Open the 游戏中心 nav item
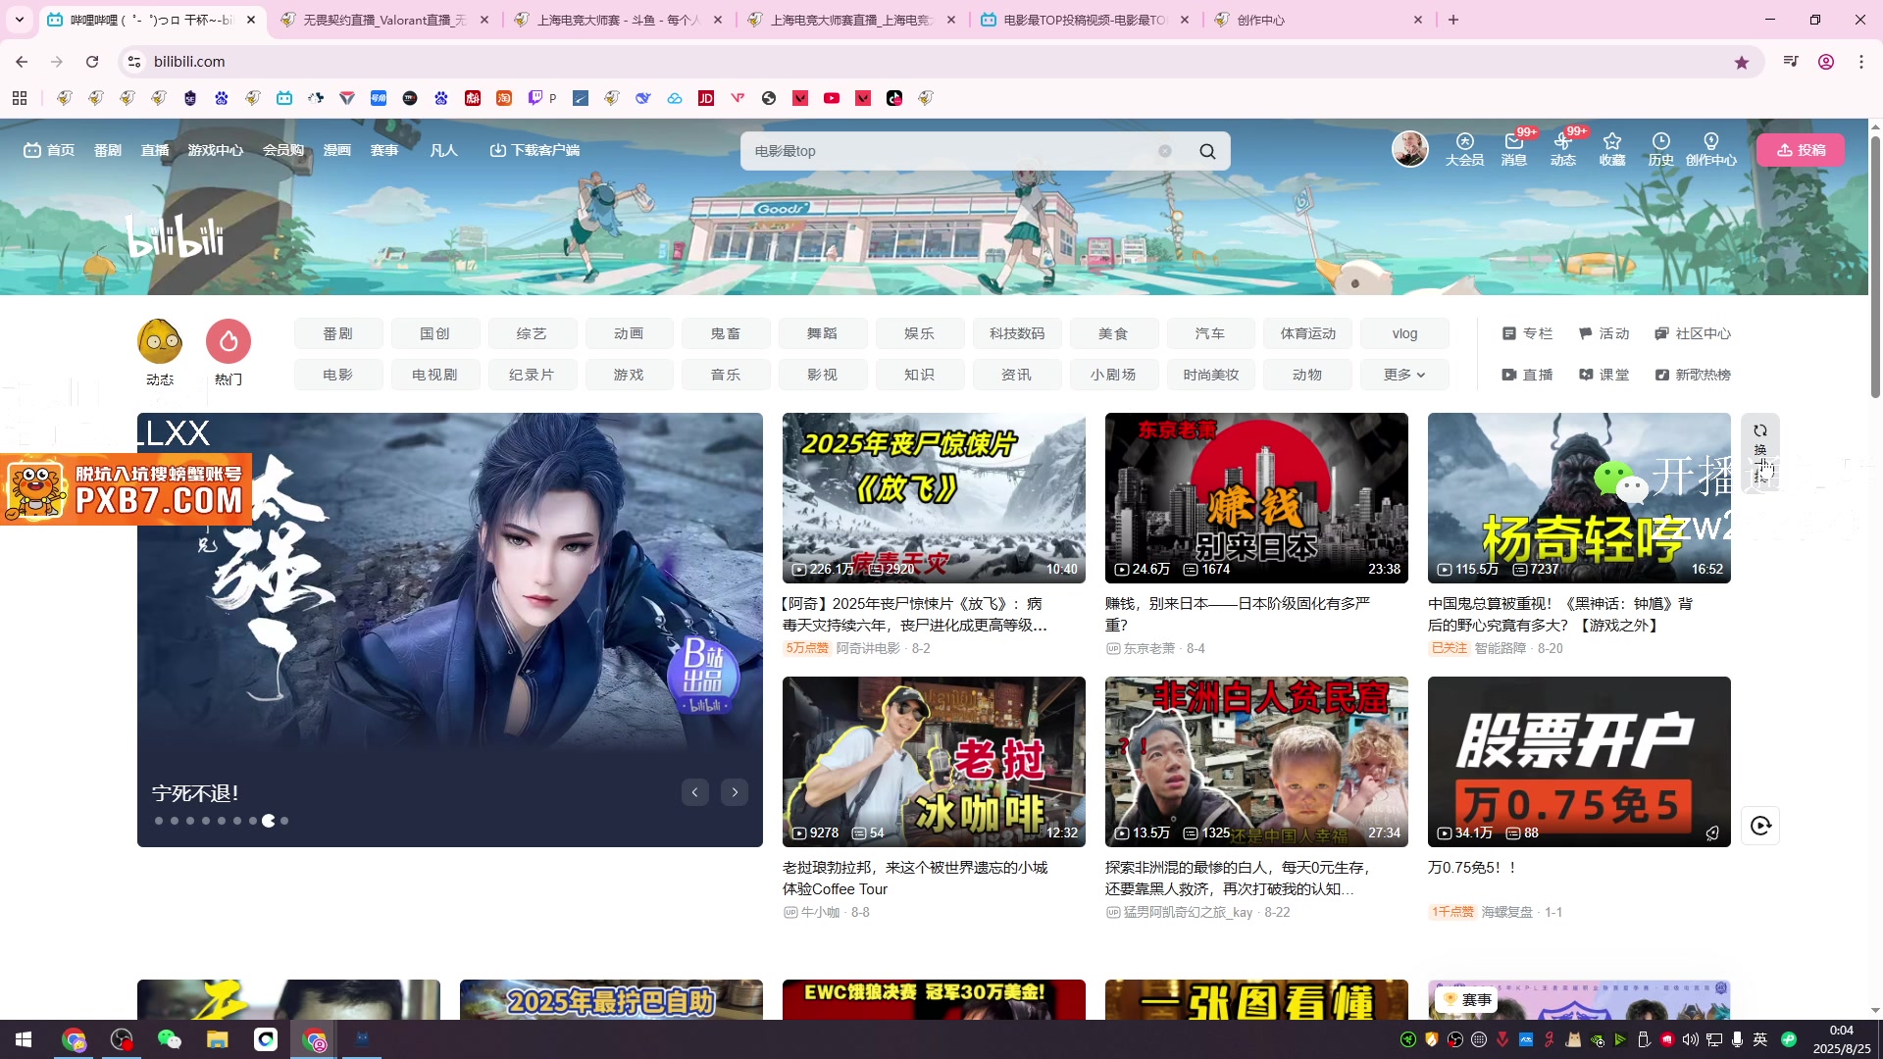 click(216, 150)
